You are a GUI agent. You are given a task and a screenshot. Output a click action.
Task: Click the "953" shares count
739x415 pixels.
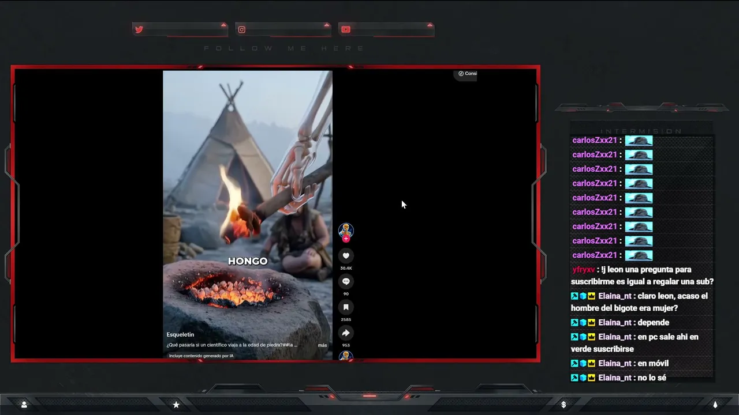click(x=346, y=345)
